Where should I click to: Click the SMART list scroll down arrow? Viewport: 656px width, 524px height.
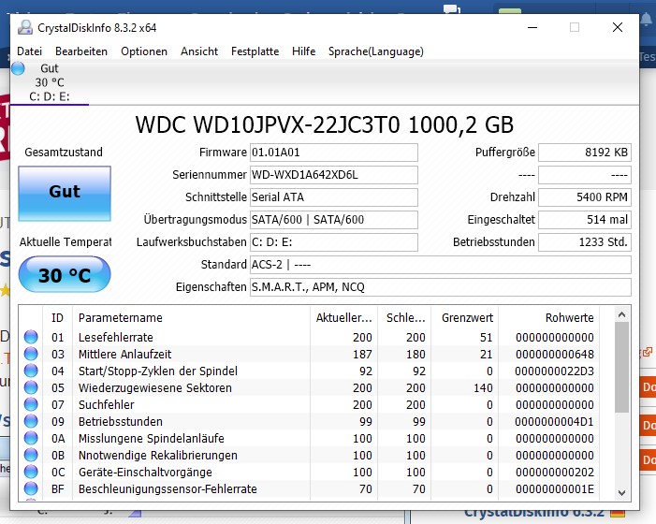(x=621, y=492)
